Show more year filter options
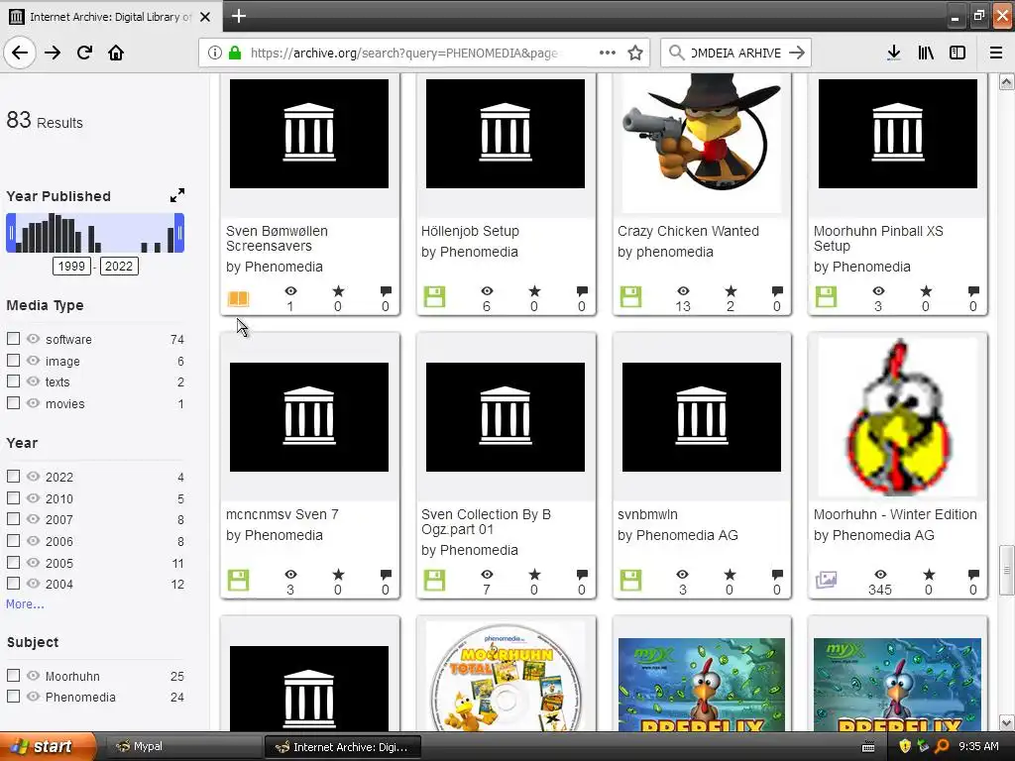Viewport: 1015px width, 761px height. point(25,603)
